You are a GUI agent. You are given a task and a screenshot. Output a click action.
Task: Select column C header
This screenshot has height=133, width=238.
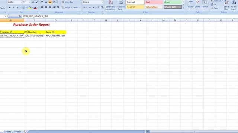pyautogui.click(x=35, y=20)
